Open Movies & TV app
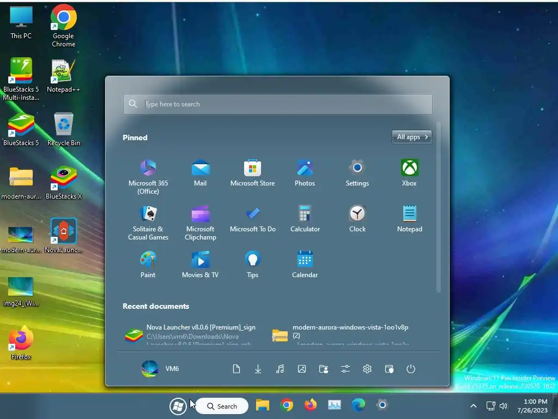 pyautogui.click(x=201, y=265)
